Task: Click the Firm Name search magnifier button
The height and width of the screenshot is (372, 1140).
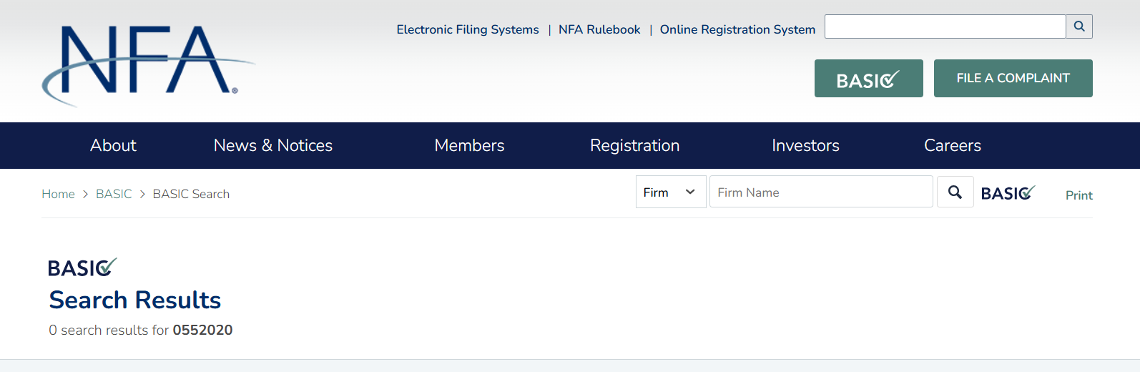Action: point(955,192)
